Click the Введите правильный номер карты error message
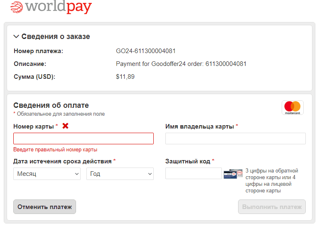The image size is (317, 226). 55,150
